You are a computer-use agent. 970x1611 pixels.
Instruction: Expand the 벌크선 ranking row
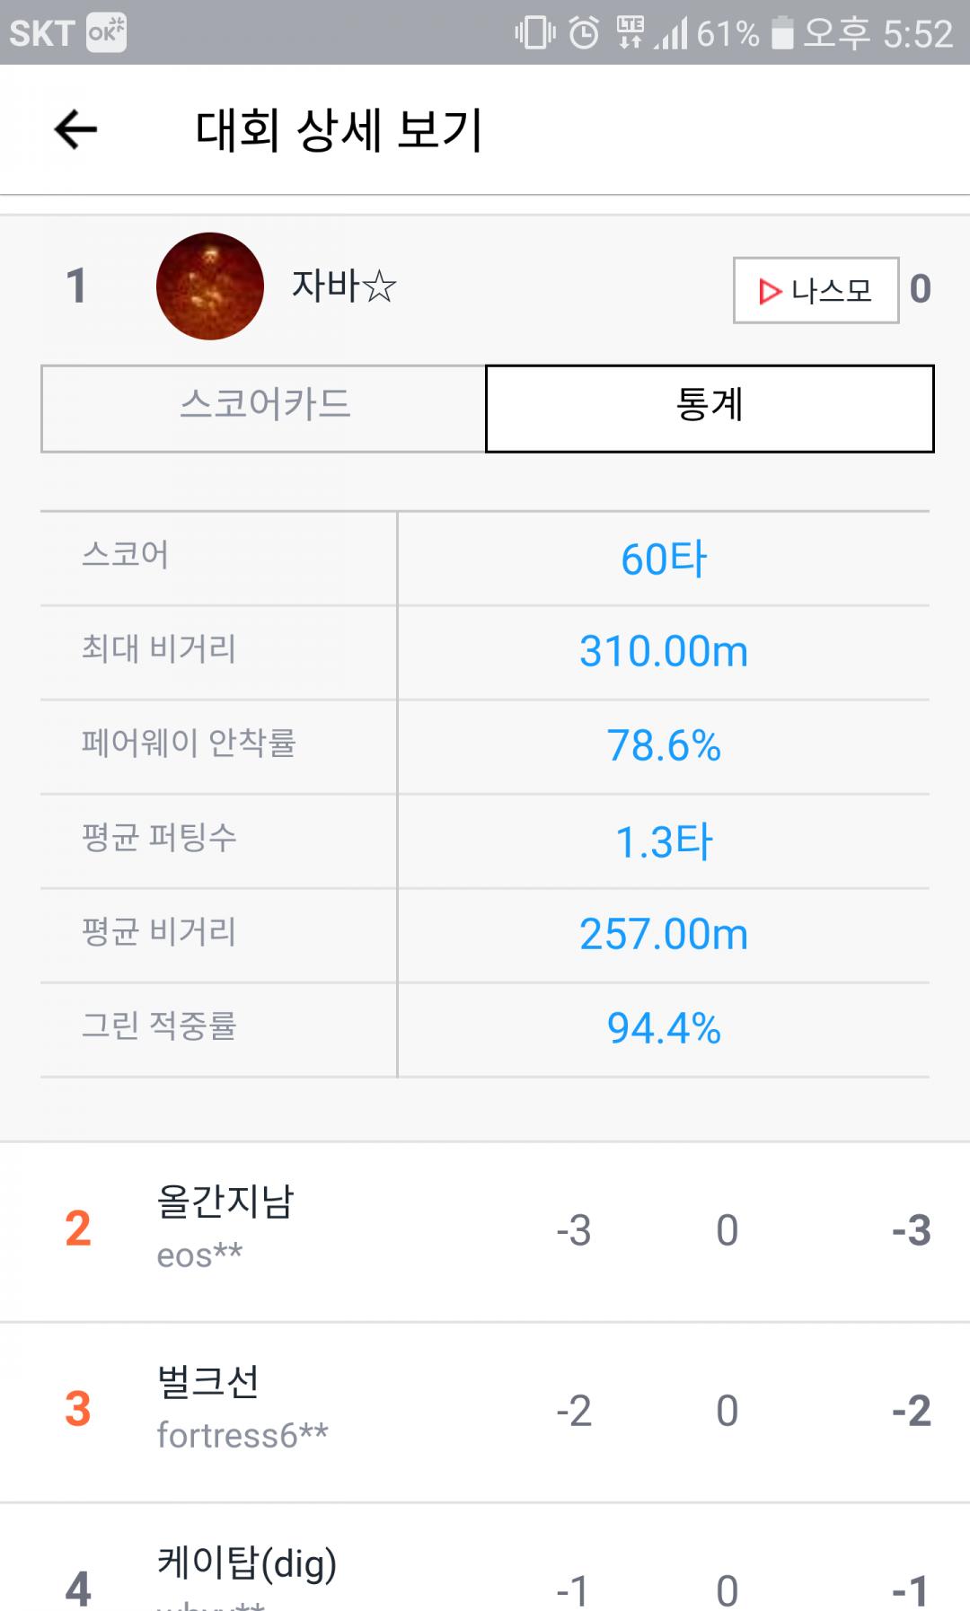point(485,1410)
